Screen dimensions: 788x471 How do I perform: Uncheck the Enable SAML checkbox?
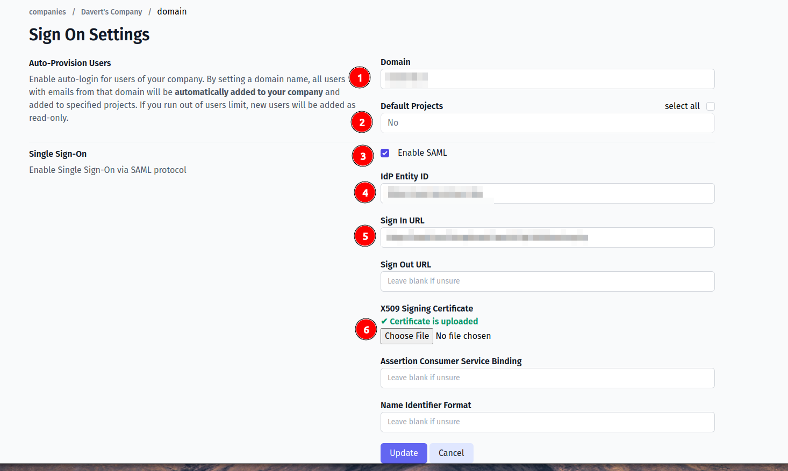tap(385, 153)
